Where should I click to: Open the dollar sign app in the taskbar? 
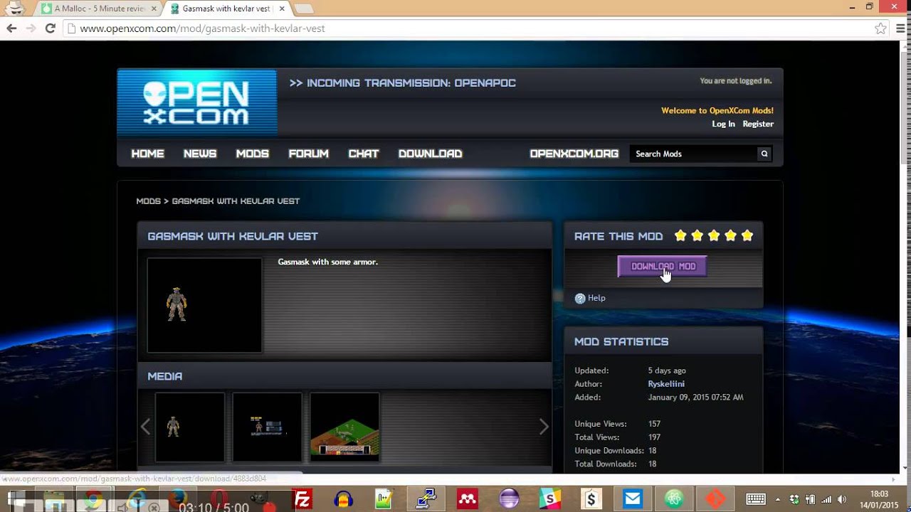point(591,499)
